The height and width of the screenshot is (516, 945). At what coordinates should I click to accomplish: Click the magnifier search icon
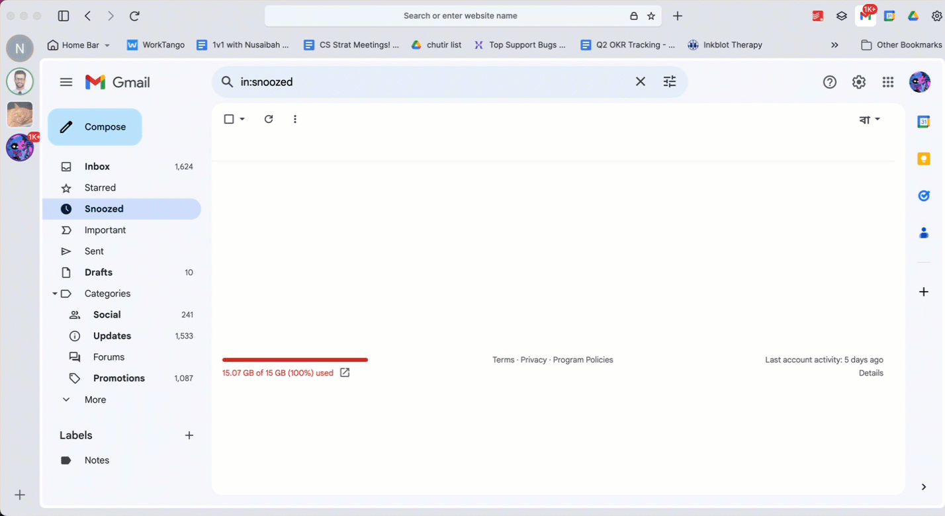227,82
